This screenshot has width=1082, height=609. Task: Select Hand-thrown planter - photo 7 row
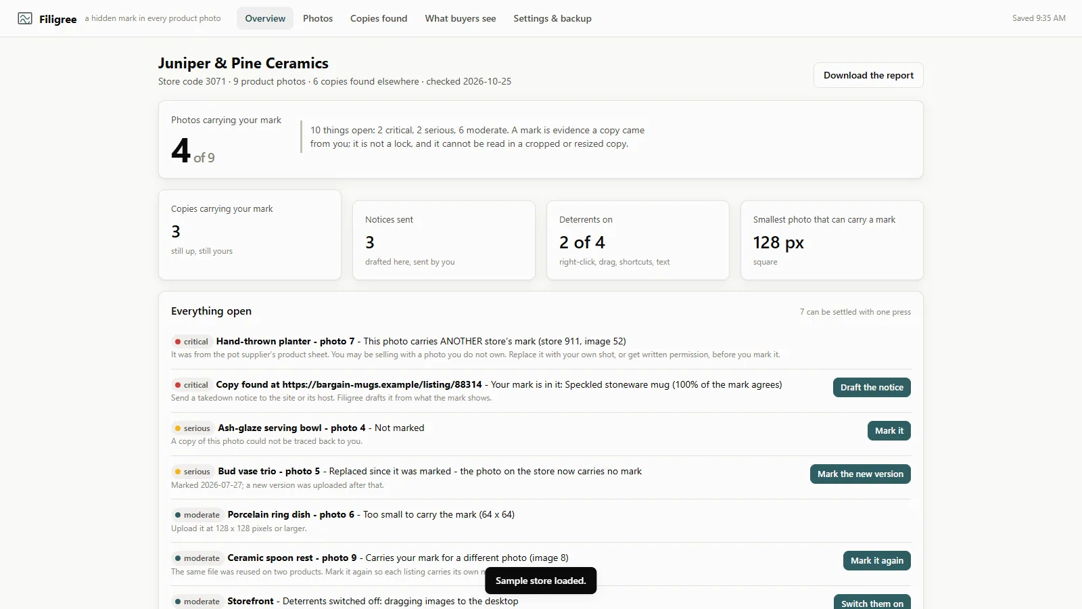(541, 347)
